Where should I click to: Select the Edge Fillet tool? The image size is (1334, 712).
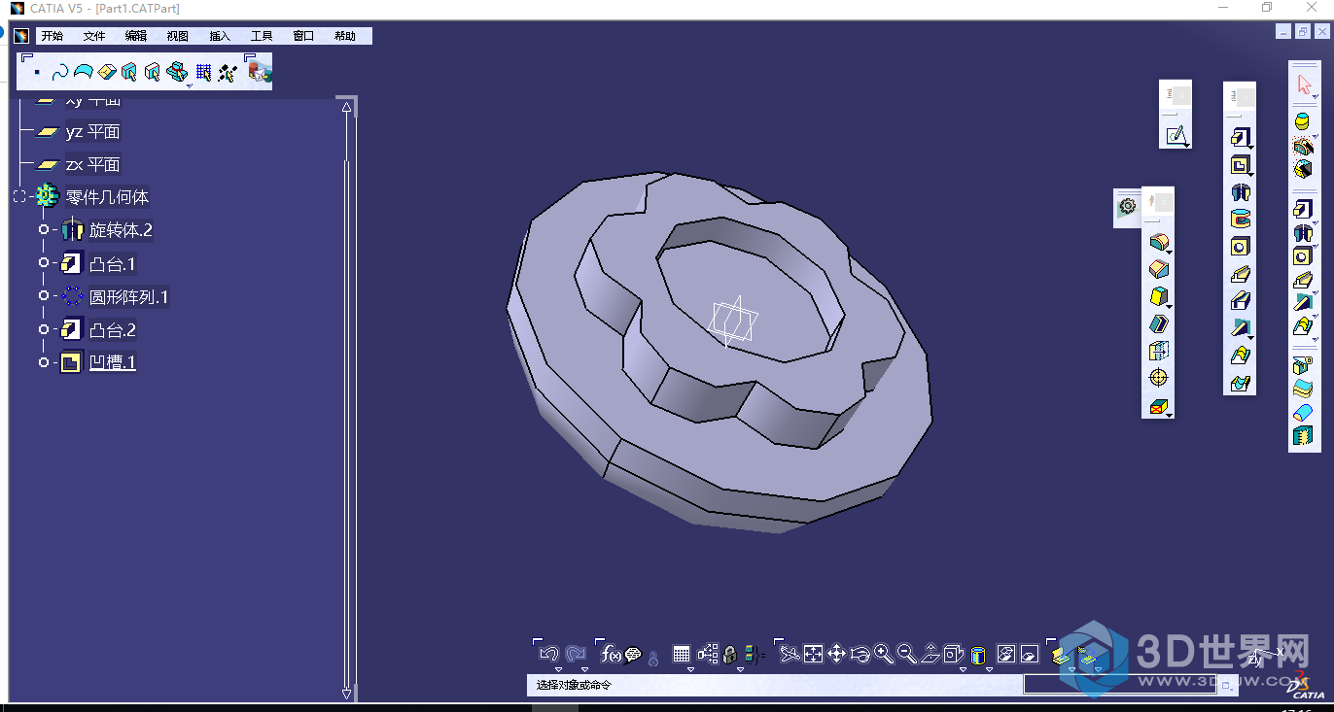coord(1158,242)
